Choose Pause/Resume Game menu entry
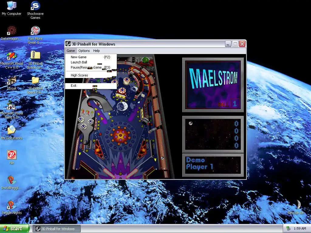The width and height of the screenshot is (311, 233). pyautogui.click(x=91, y=67)
